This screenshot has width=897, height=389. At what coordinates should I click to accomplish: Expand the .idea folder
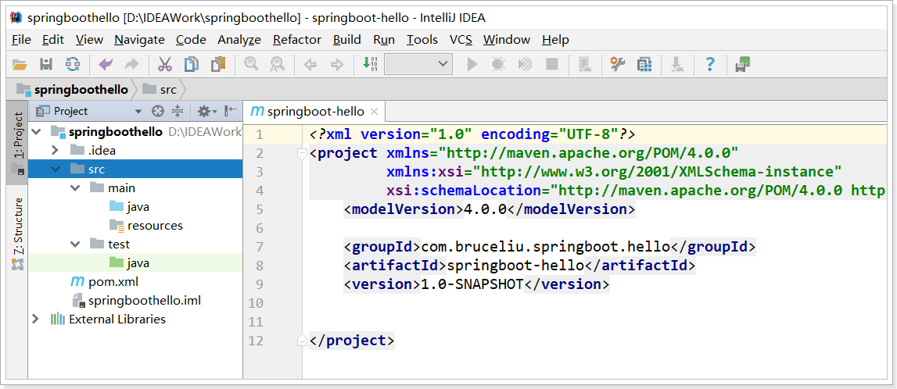tap(56, 150)
